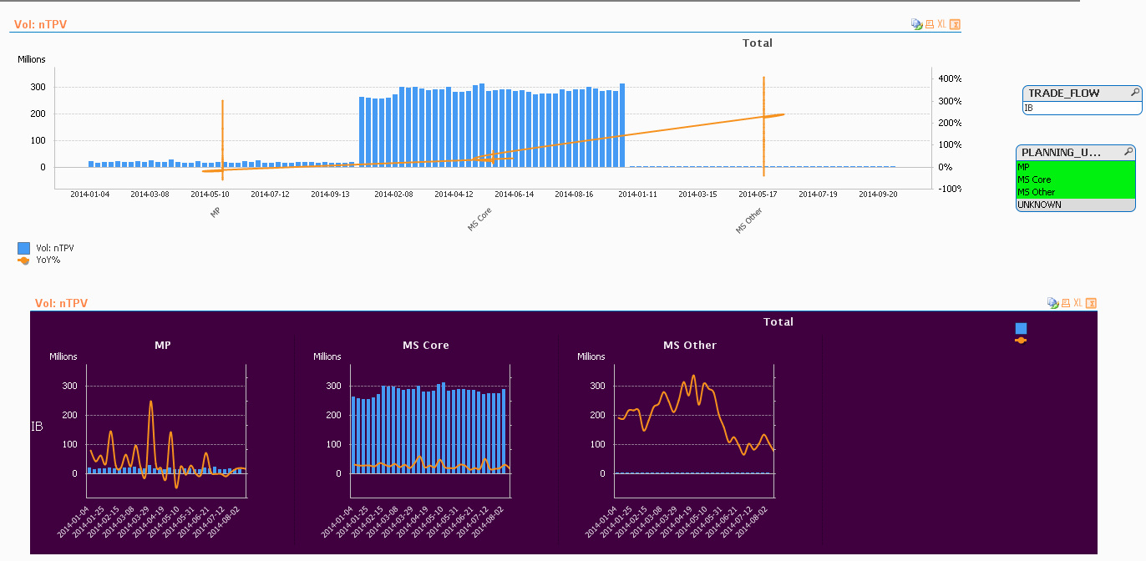This screenshot has width=1146, height=561.
Task: Click tilted MS Other label under white chart
Action: (749, 220)
